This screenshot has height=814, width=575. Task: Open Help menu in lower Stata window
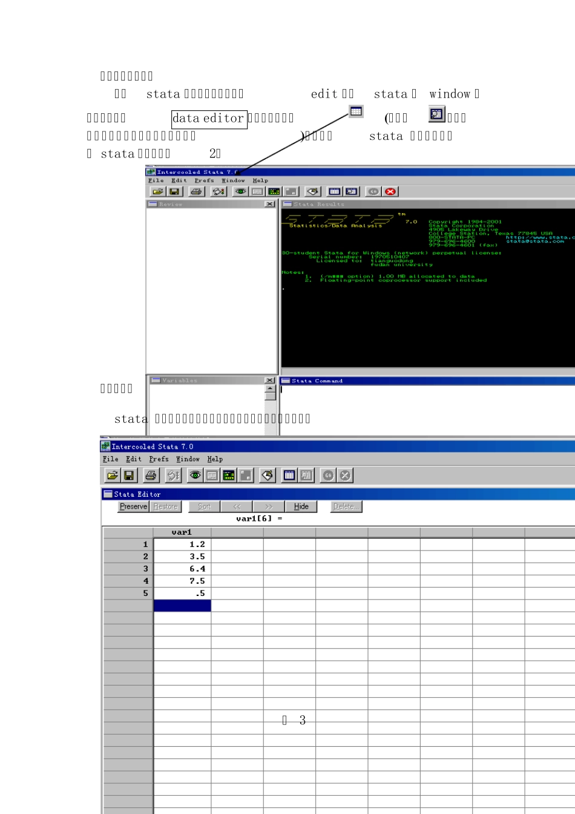215,459
